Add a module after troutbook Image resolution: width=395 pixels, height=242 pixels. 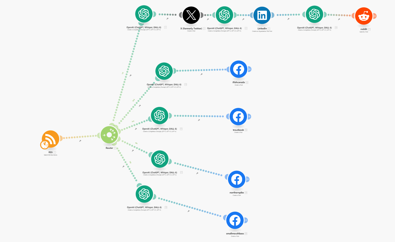click(249, 116)
